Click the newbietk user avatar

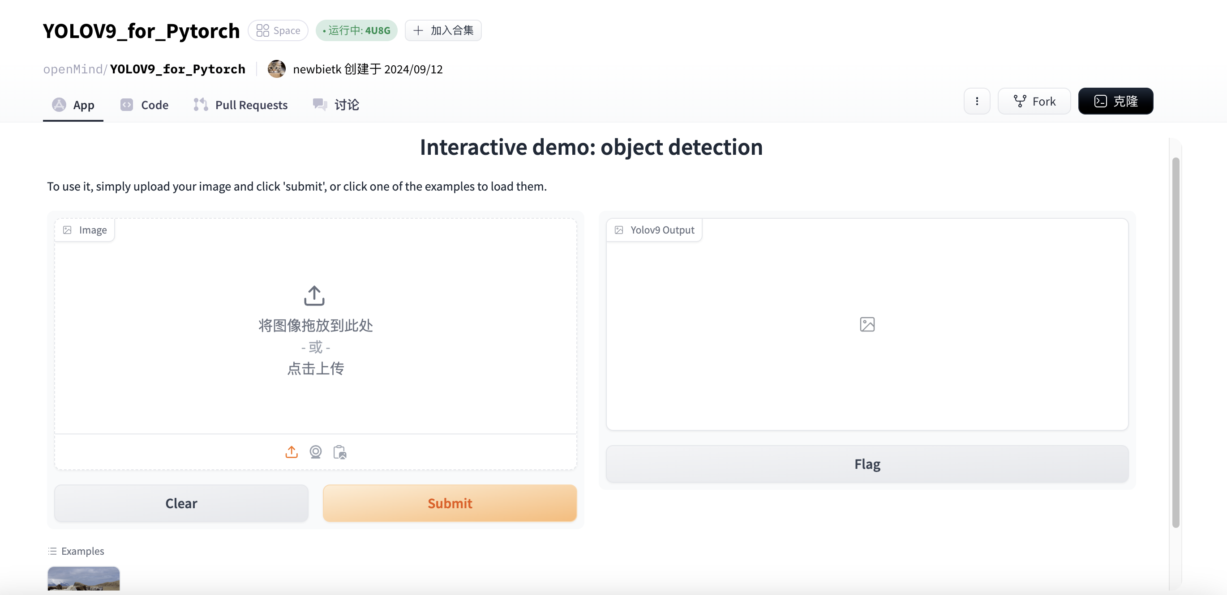277,69
